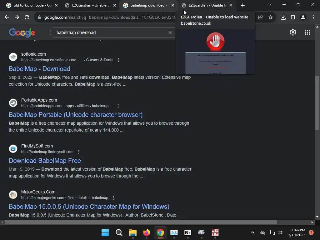The image size is (320, 240).
Task: Open Firefox from the taskbar
Action: click(146, 232)
